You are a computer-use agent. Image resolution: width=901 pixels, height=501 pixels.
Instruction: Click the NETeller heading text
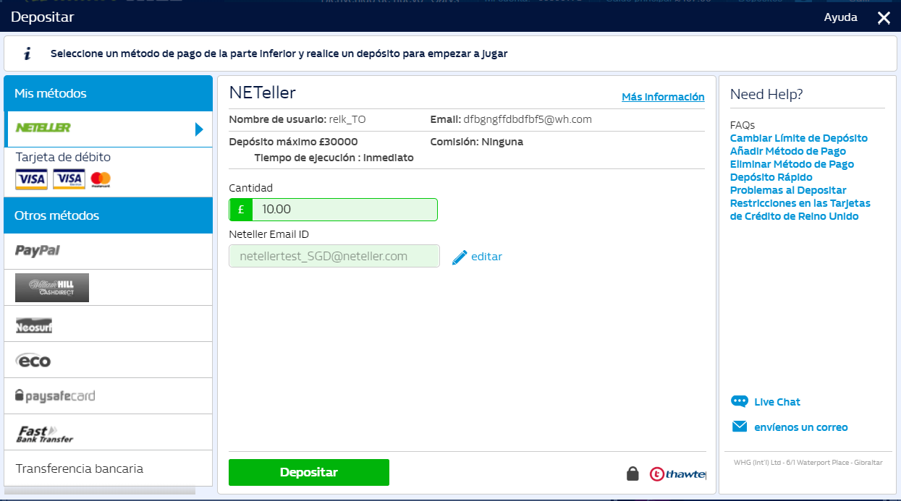click(263, 93)
